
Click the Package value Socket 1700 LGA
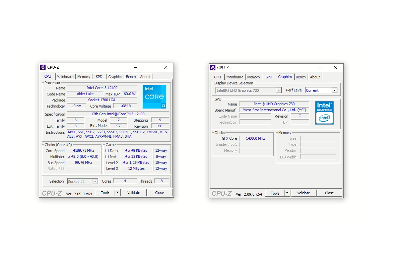coord(102,100)
